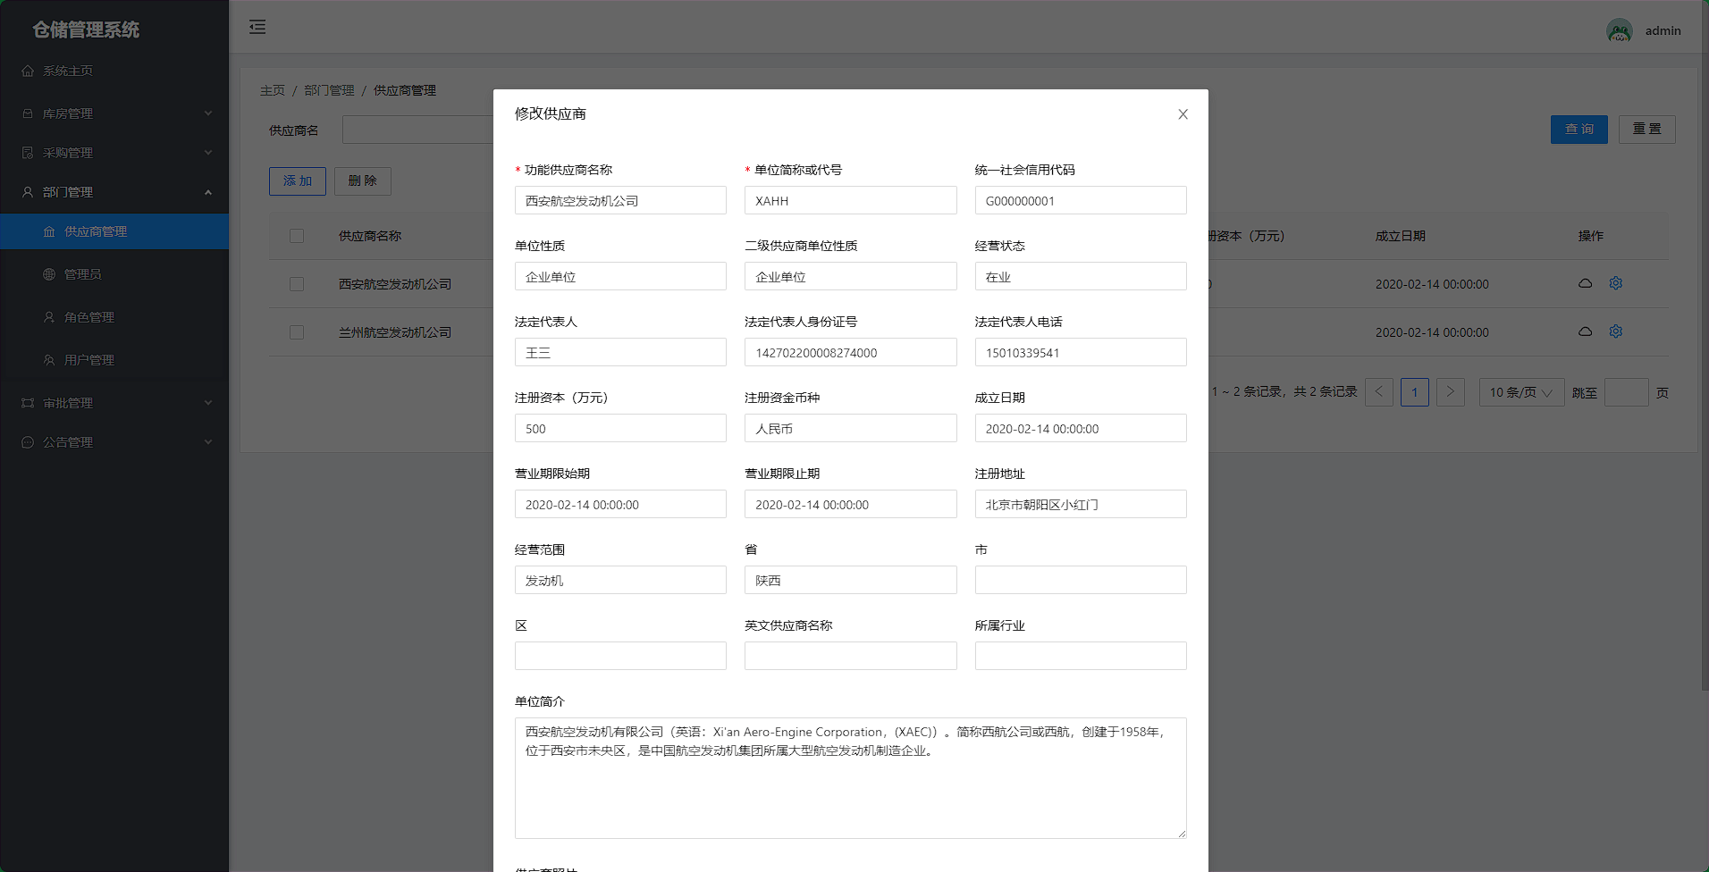Click the 成立日期 column header
This screenshot has width=1709, height=872.
[1401, 236]
